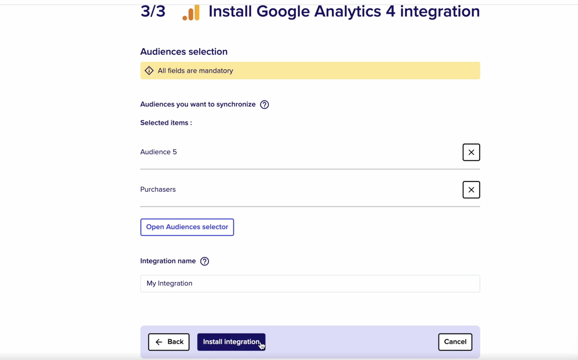
Task: Open help tooltip for audiences synchronization
Action: (264, 104)
